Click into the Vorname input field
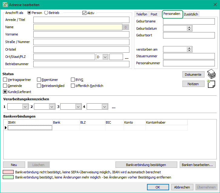Screen dimensions: 220x193 point(81,34)
